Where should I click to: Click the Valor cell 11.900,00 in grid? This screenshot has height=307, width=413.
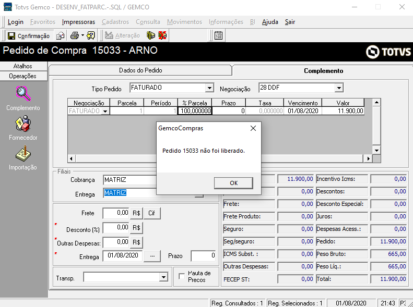pyautogui.click(x=343, y=111)
